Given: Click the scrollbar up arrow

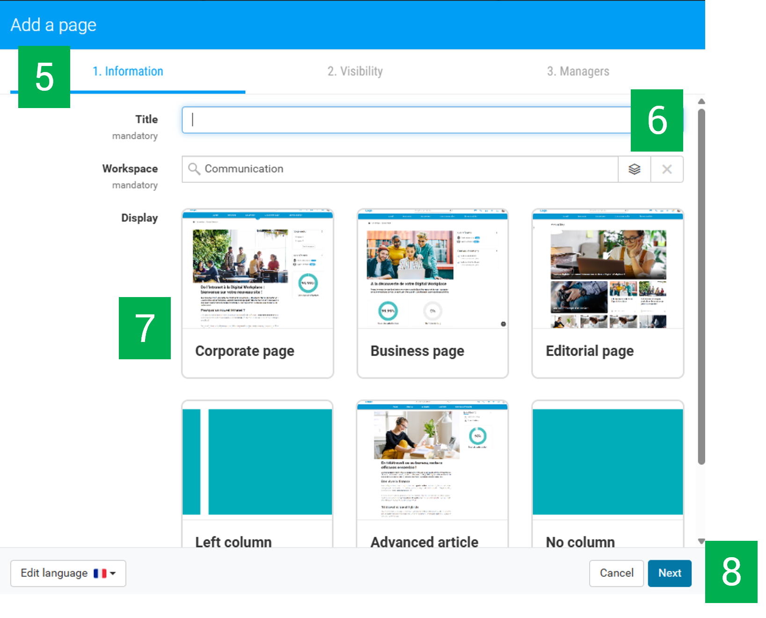Looking at the screenshot, I should pos(701,102).
